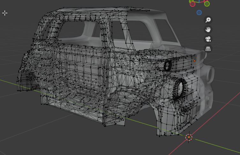Switch perspective/orthographic with the grid icon

[x=208, y=49]
